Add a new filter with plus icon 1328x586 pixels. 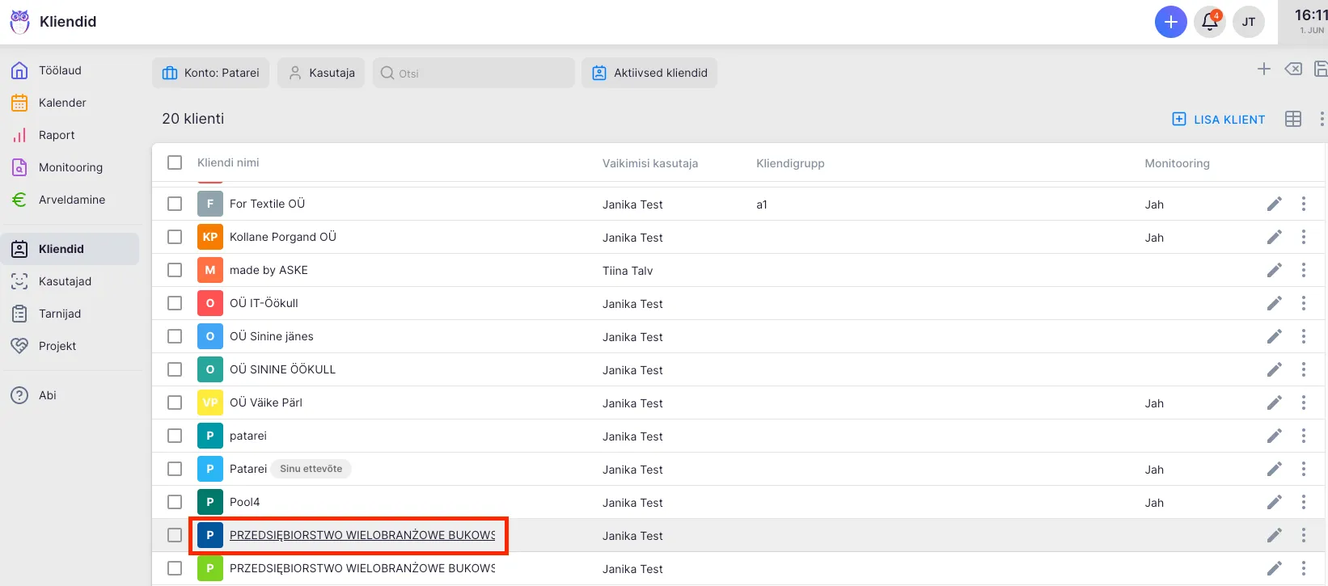1263,70
